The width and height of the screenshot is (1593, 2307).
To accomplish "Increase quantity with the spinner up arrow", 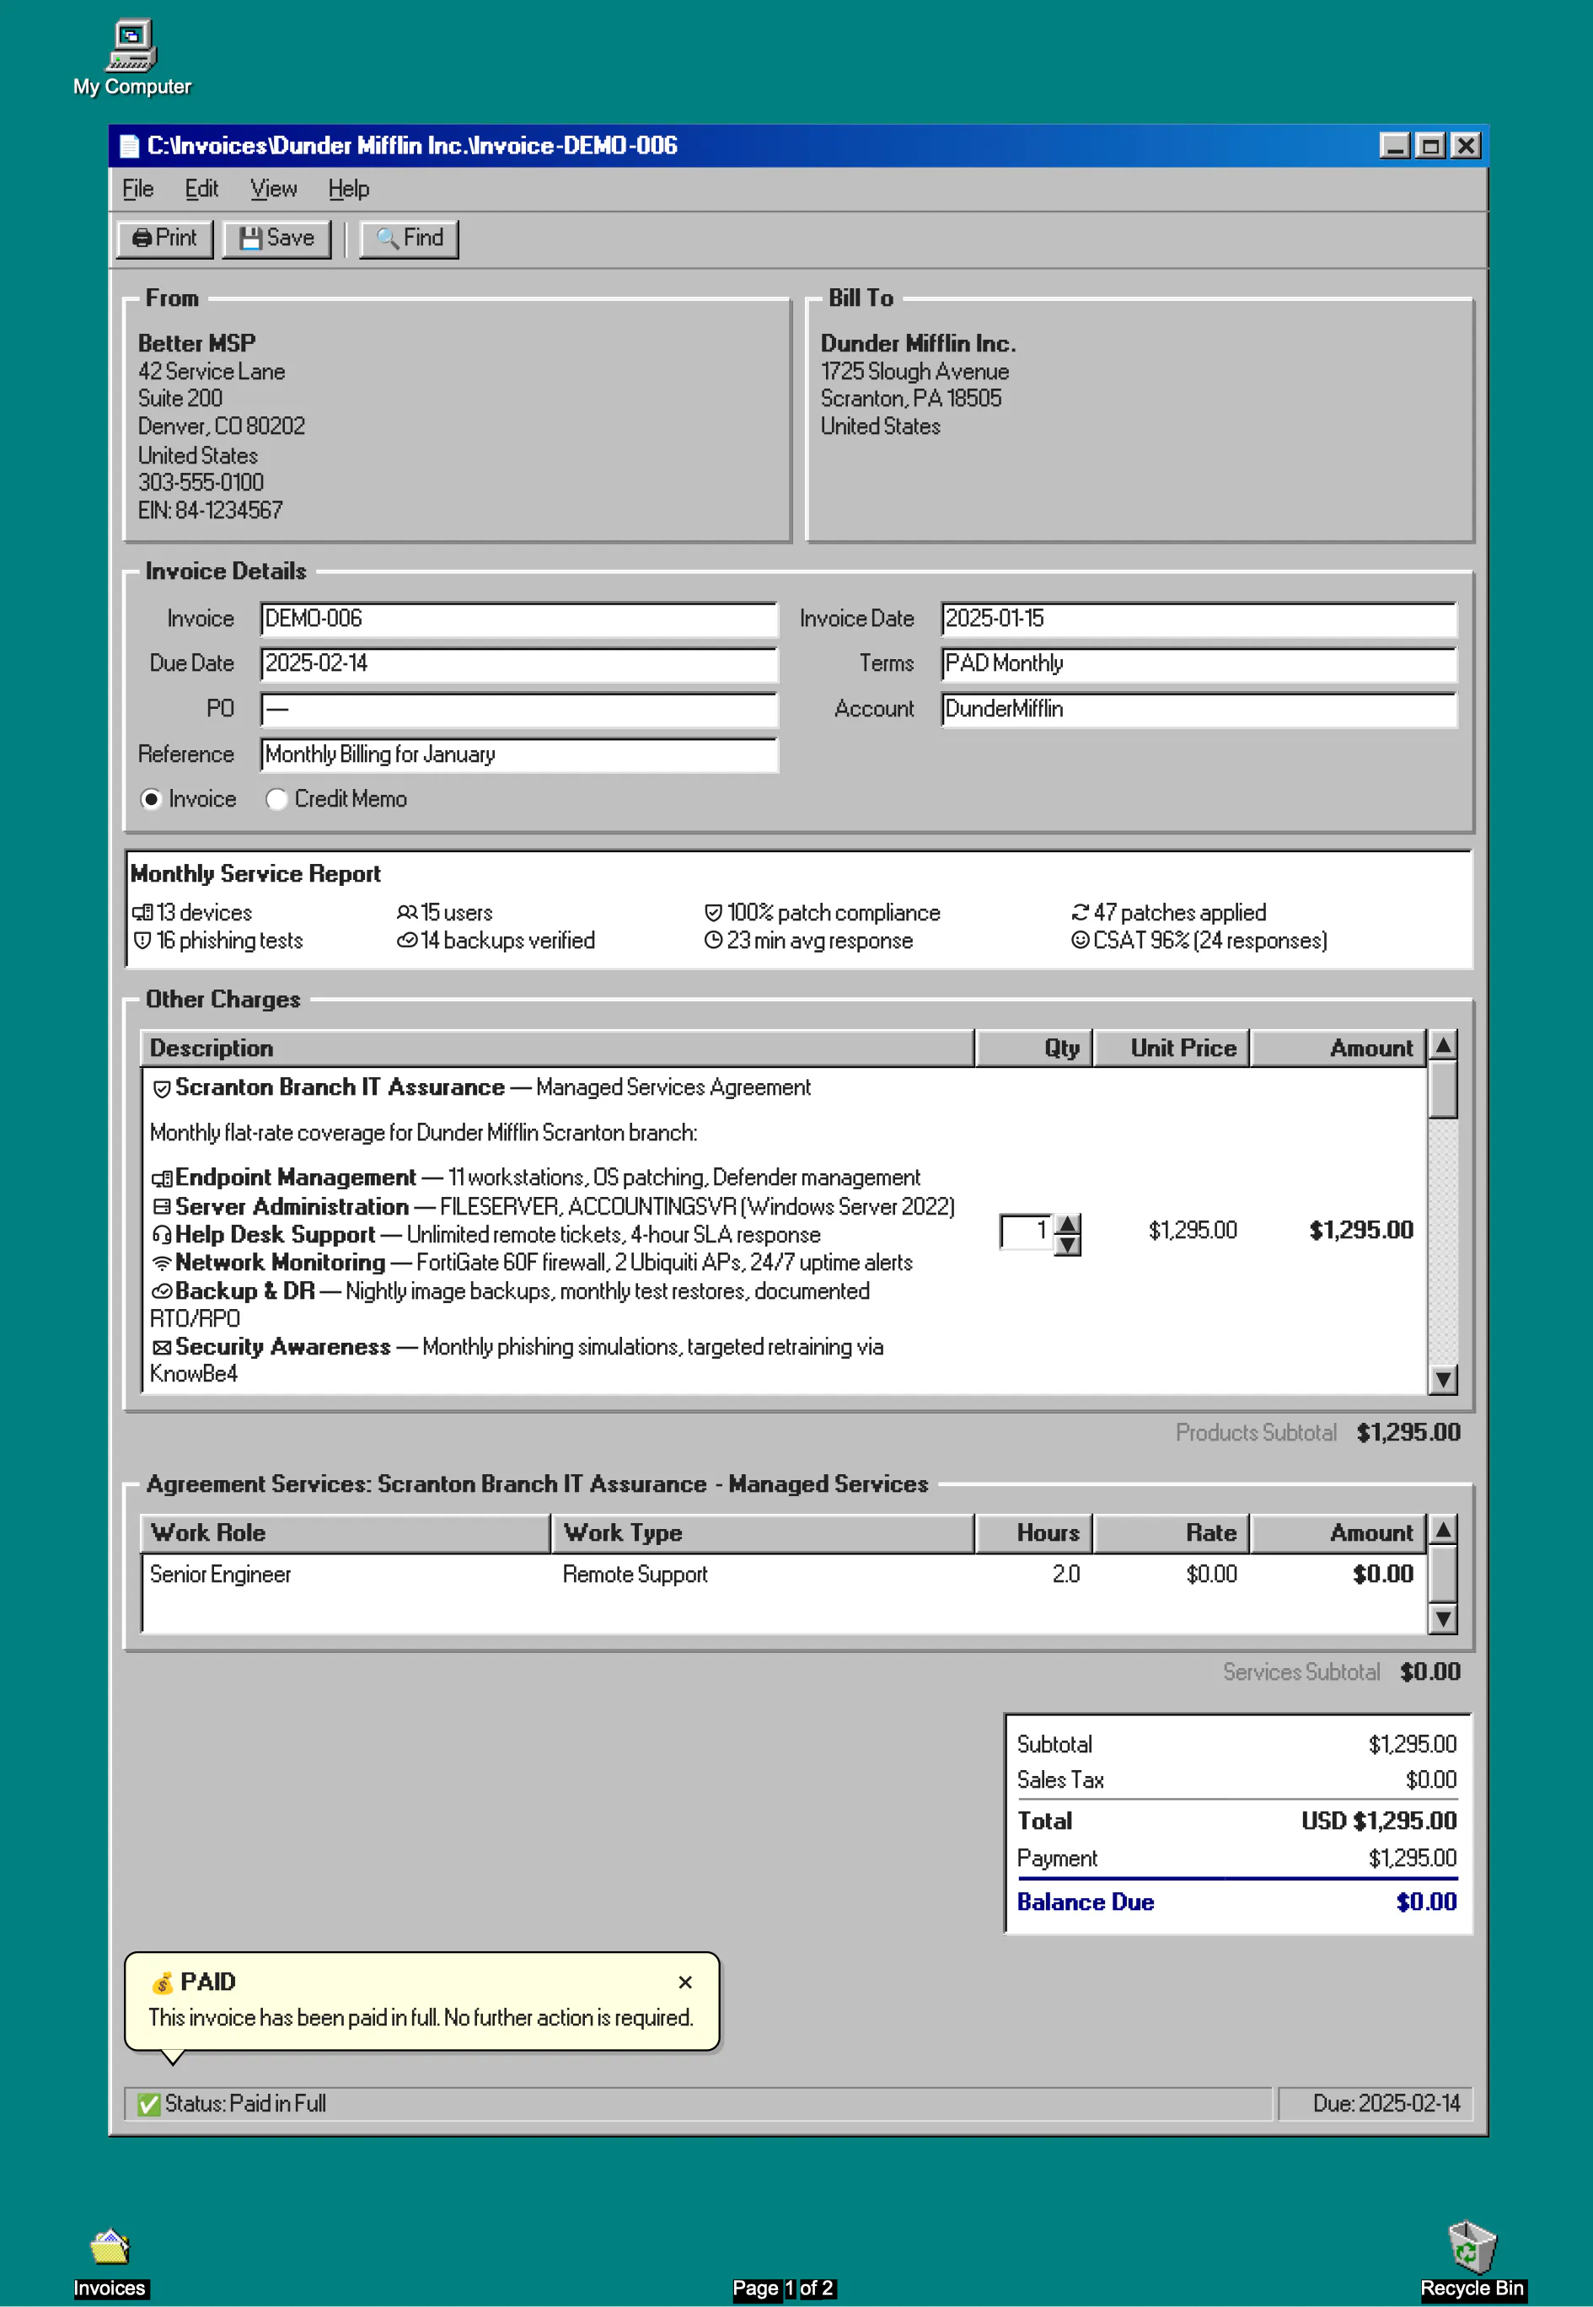I will click(x=1068, y=1224).
